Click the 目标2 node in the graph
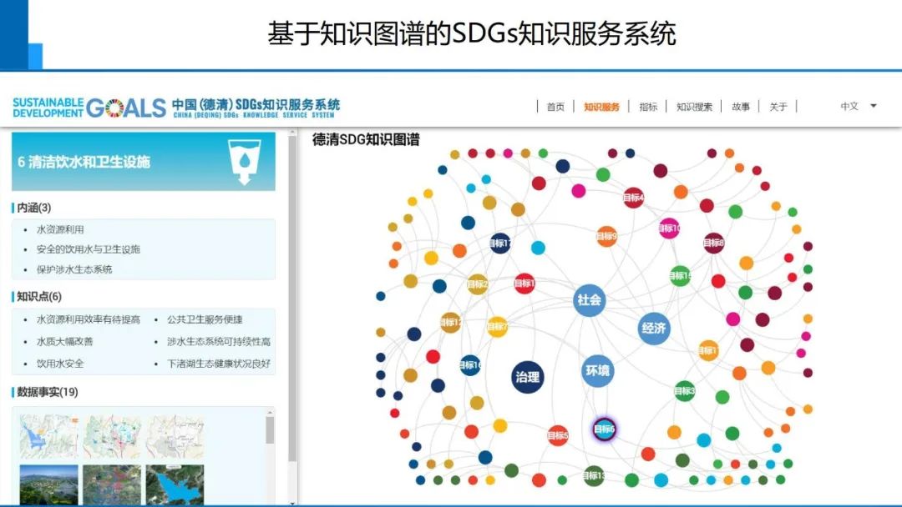Viewport: 902px width, 507px height. [476, 284]
